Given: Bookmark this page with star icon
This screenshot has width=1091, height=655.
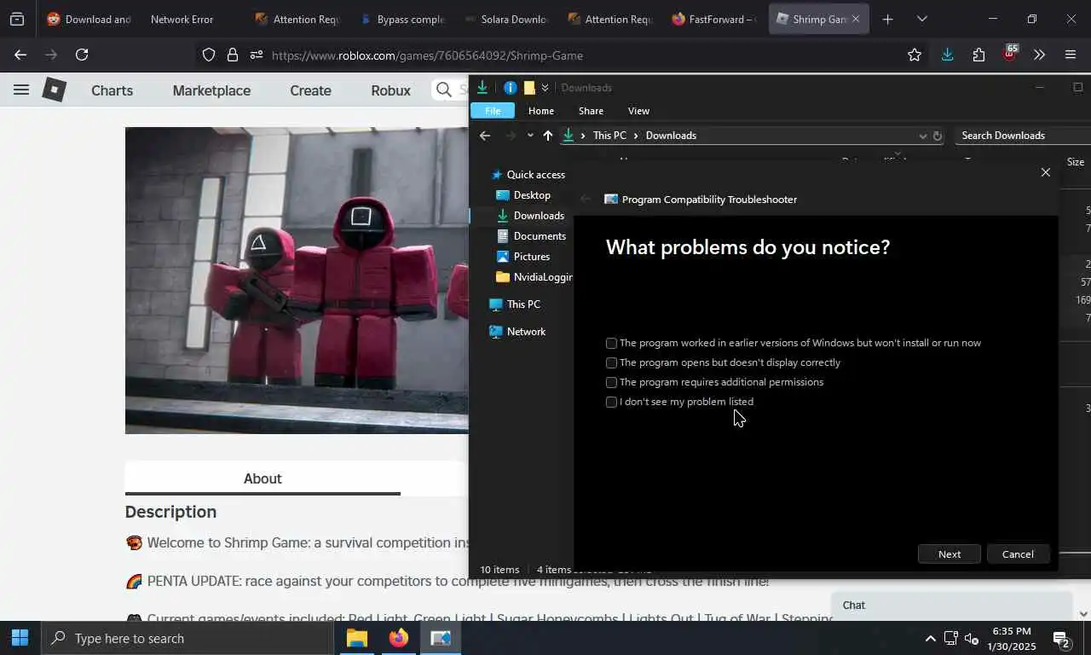Looking at the screenshot, I should [915, 55].
